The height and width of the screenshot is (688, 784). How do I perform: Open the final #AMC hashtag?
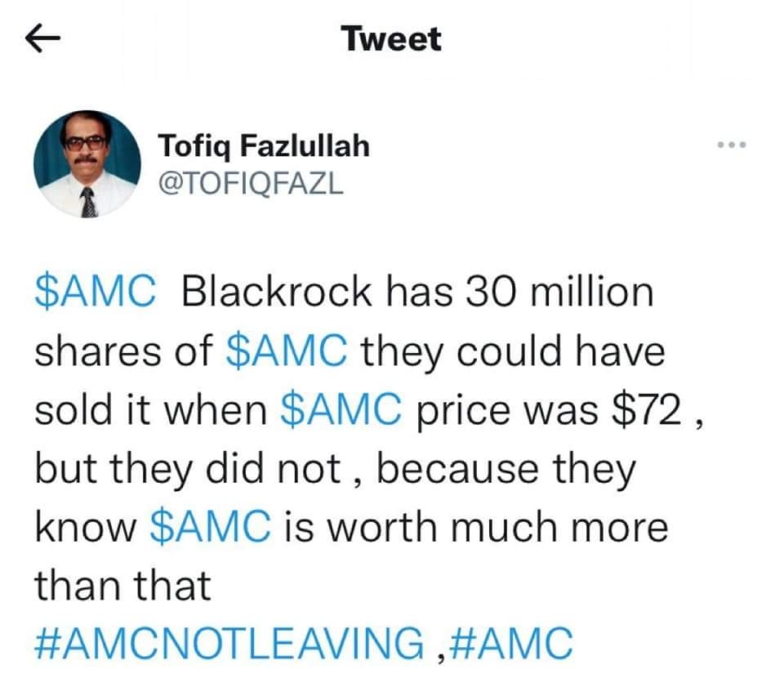coord(511,643)
